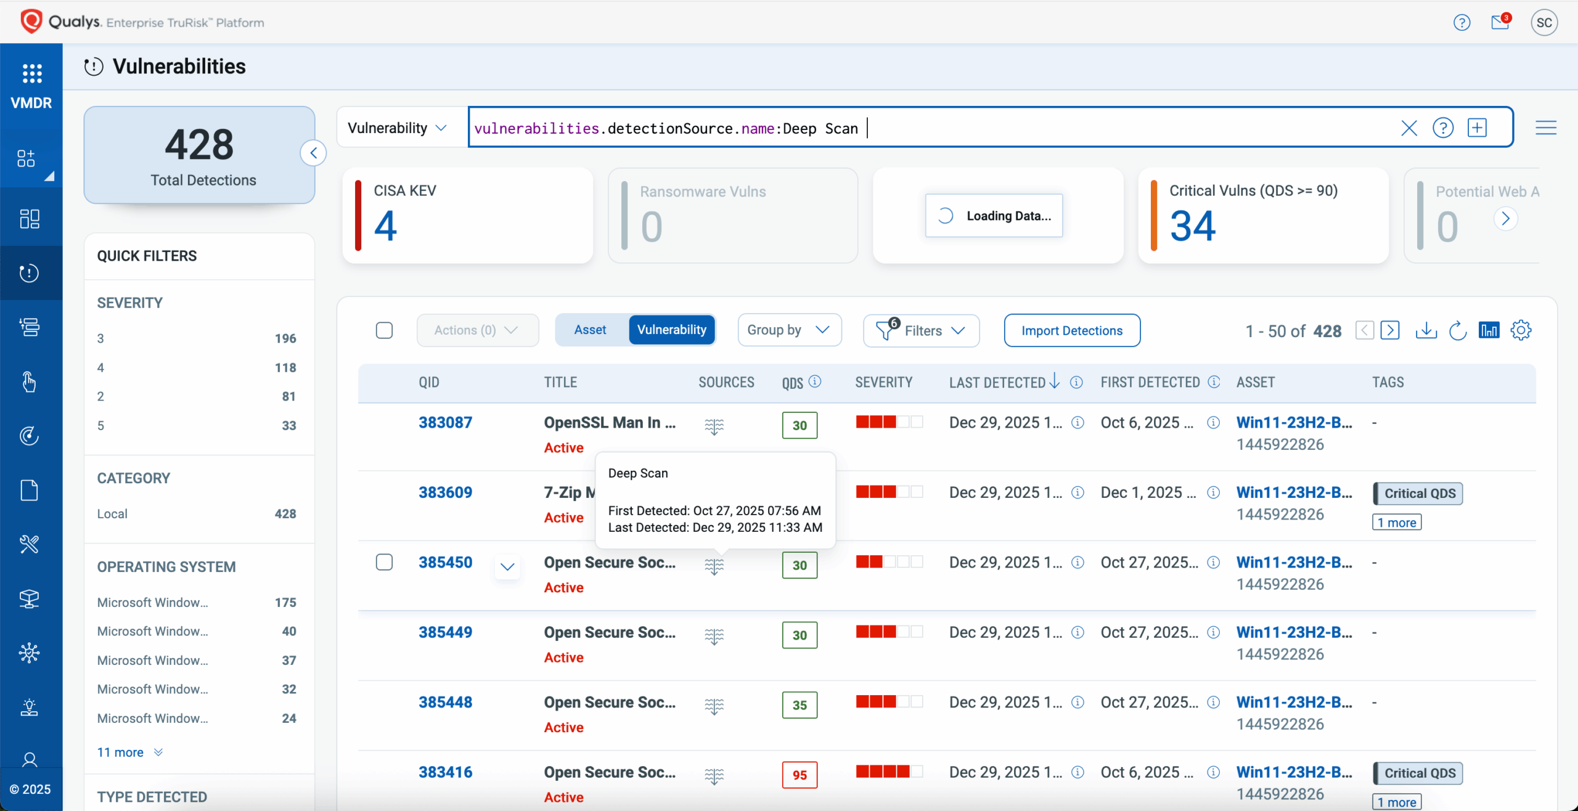The width and height of the screenshot is (1578, 811).
Task: Open the search help question icon
Action: [x=1442, y=128]
